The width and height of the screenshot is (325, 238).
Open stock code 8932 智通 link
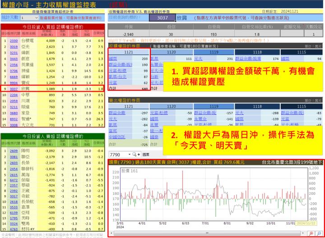pos(14,119)
